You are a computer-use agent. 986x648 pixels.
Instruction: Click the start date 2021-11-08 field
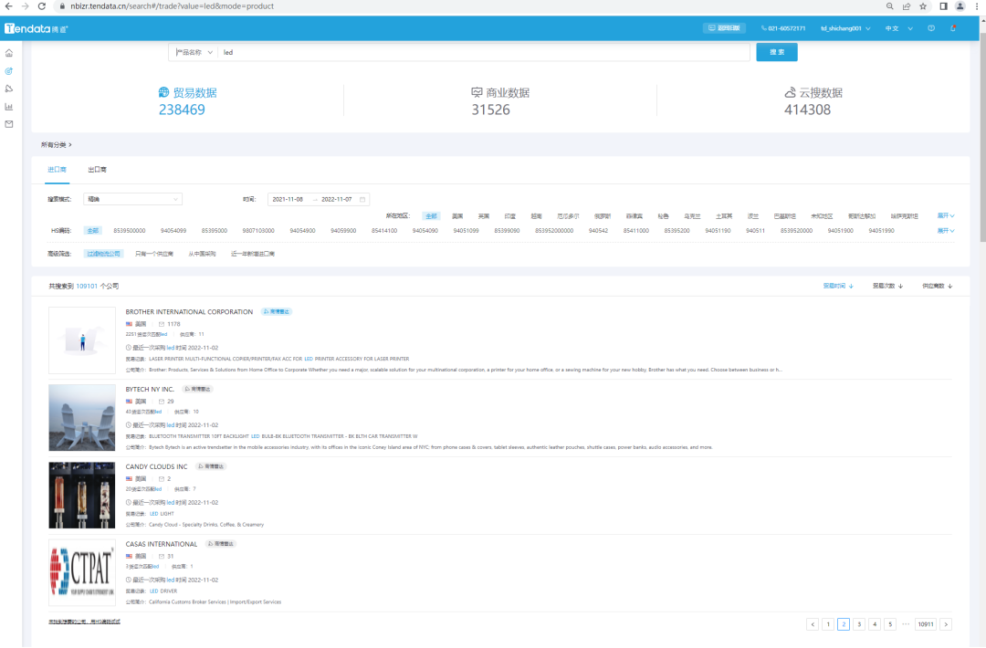288,199
